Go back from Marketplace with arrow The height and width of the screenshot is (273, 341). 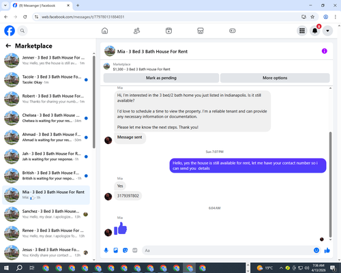click(x=8, y=46)
